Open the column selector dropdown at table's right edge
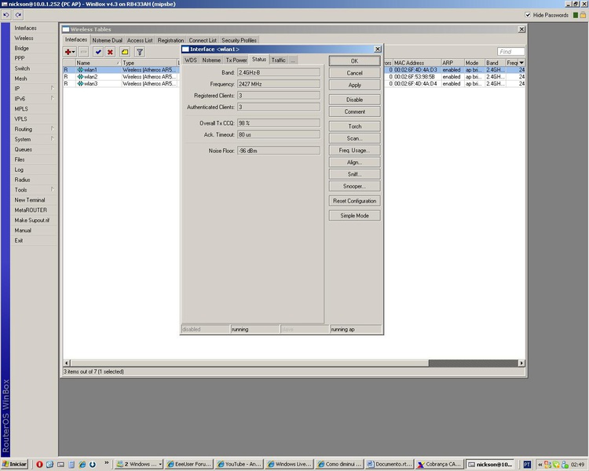 [521, 63]
